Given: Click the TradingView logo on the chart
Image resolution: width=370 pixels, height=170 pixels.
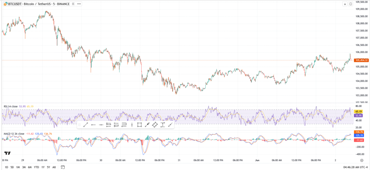Looking at the screenshot, I should point(7,153).
